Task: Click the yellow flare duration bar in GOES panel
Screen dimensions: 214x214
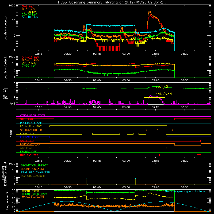Action: click(x=154, y=97)
